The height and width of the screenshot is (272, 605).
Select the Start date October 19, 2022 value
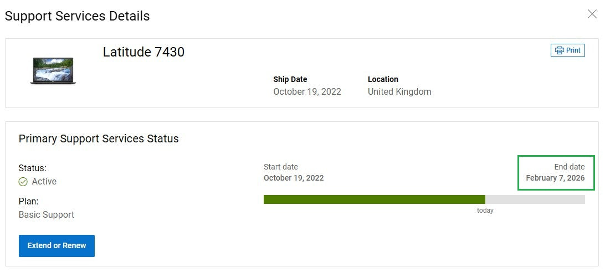(x=294, y=178)
